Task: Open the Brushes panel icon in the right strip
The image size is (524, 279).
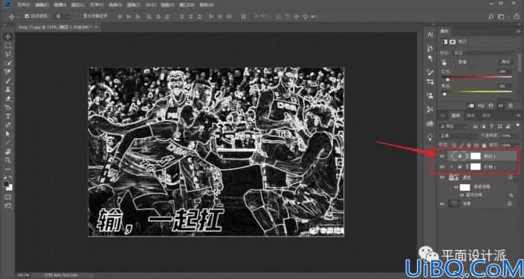Action: (430, 71)
